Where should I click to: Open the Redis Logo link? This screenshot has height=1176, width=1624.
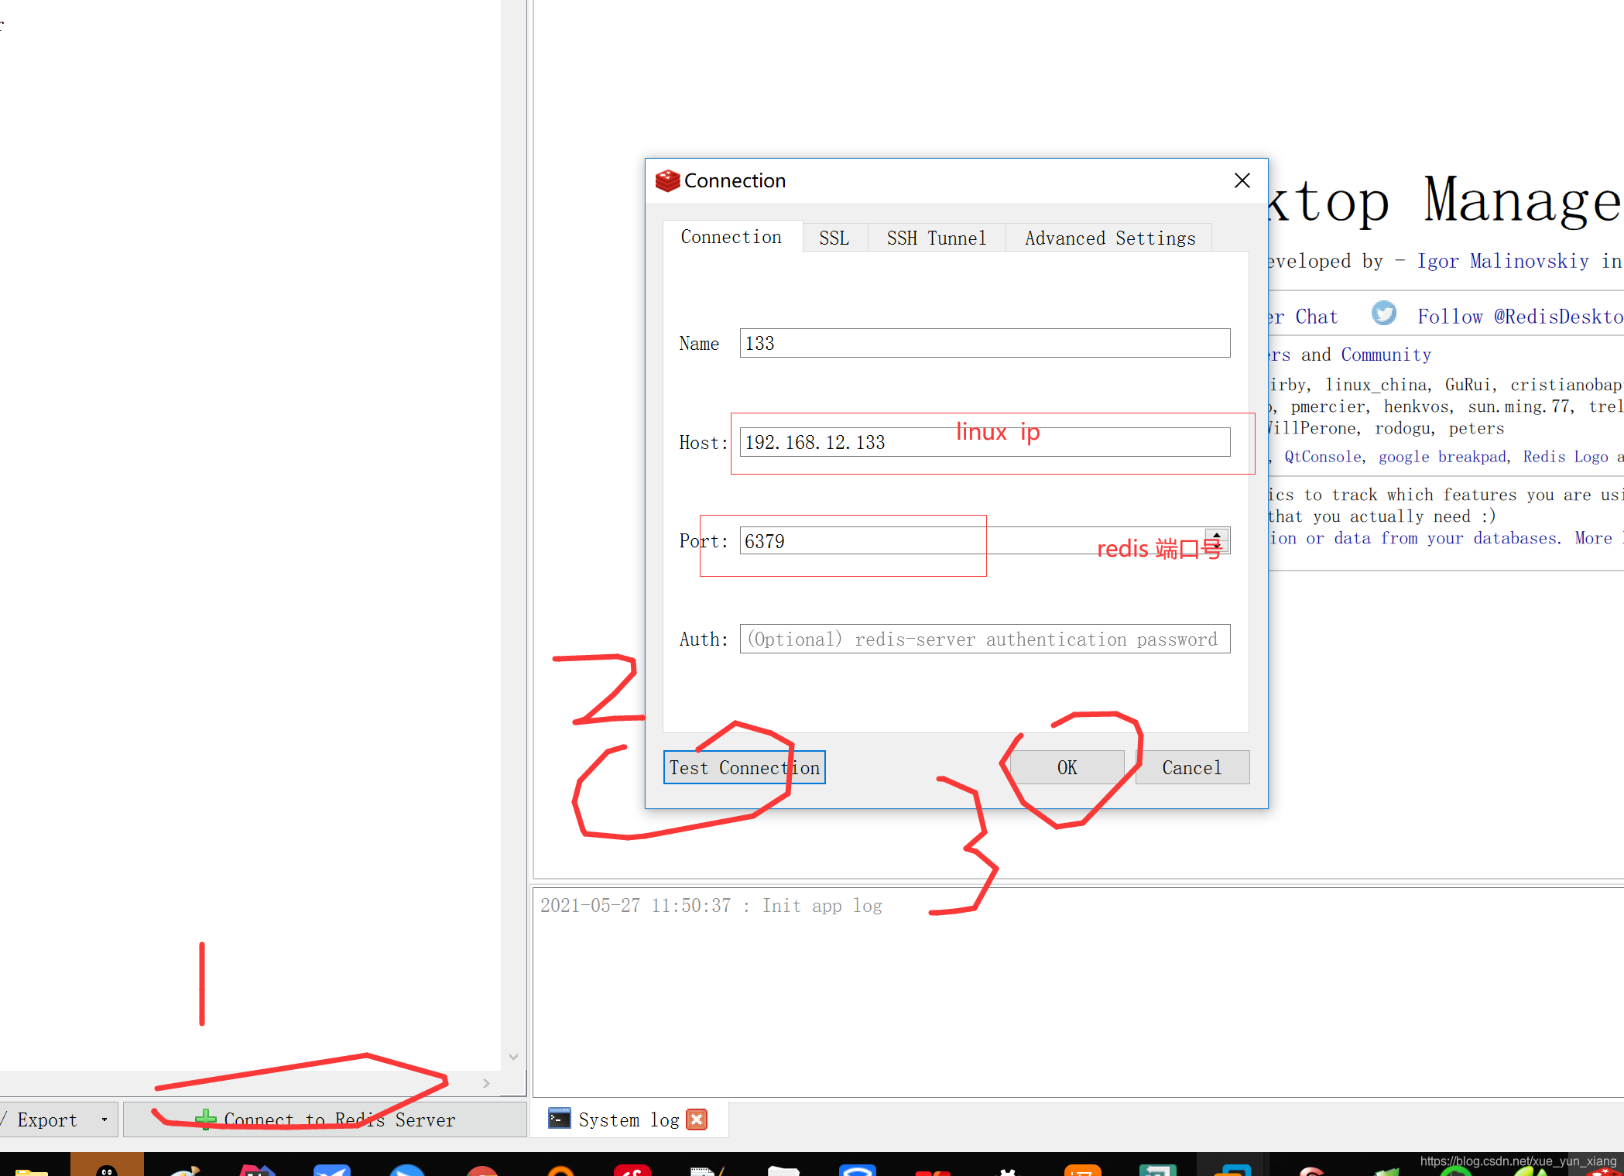coord(1565,457)
